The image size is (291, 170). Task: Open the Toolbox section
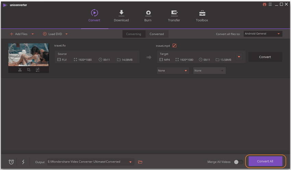202,16
